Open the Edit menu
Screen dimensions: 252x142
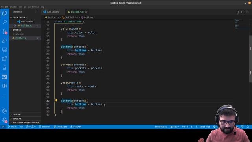[x=7, y=7]
